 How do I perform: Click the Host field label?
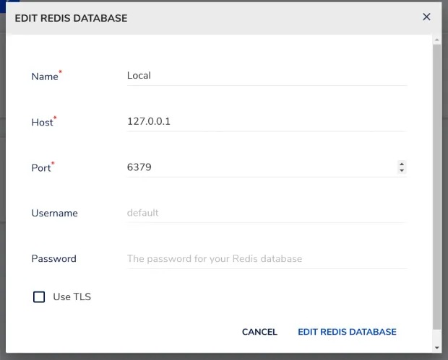pos(43,123)
